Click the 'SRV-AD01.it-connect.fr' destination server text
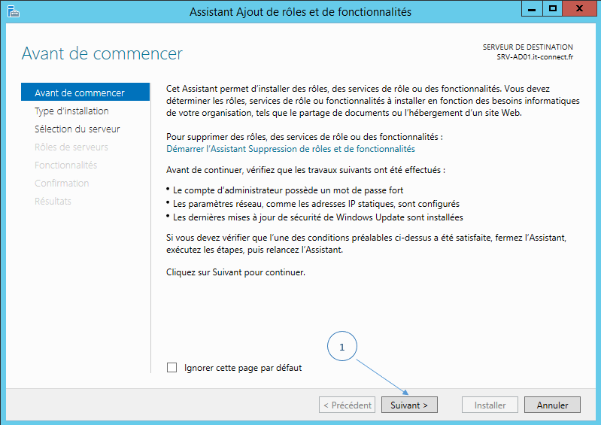The height and width of the screenshot is (425, 601). point(534,56)
